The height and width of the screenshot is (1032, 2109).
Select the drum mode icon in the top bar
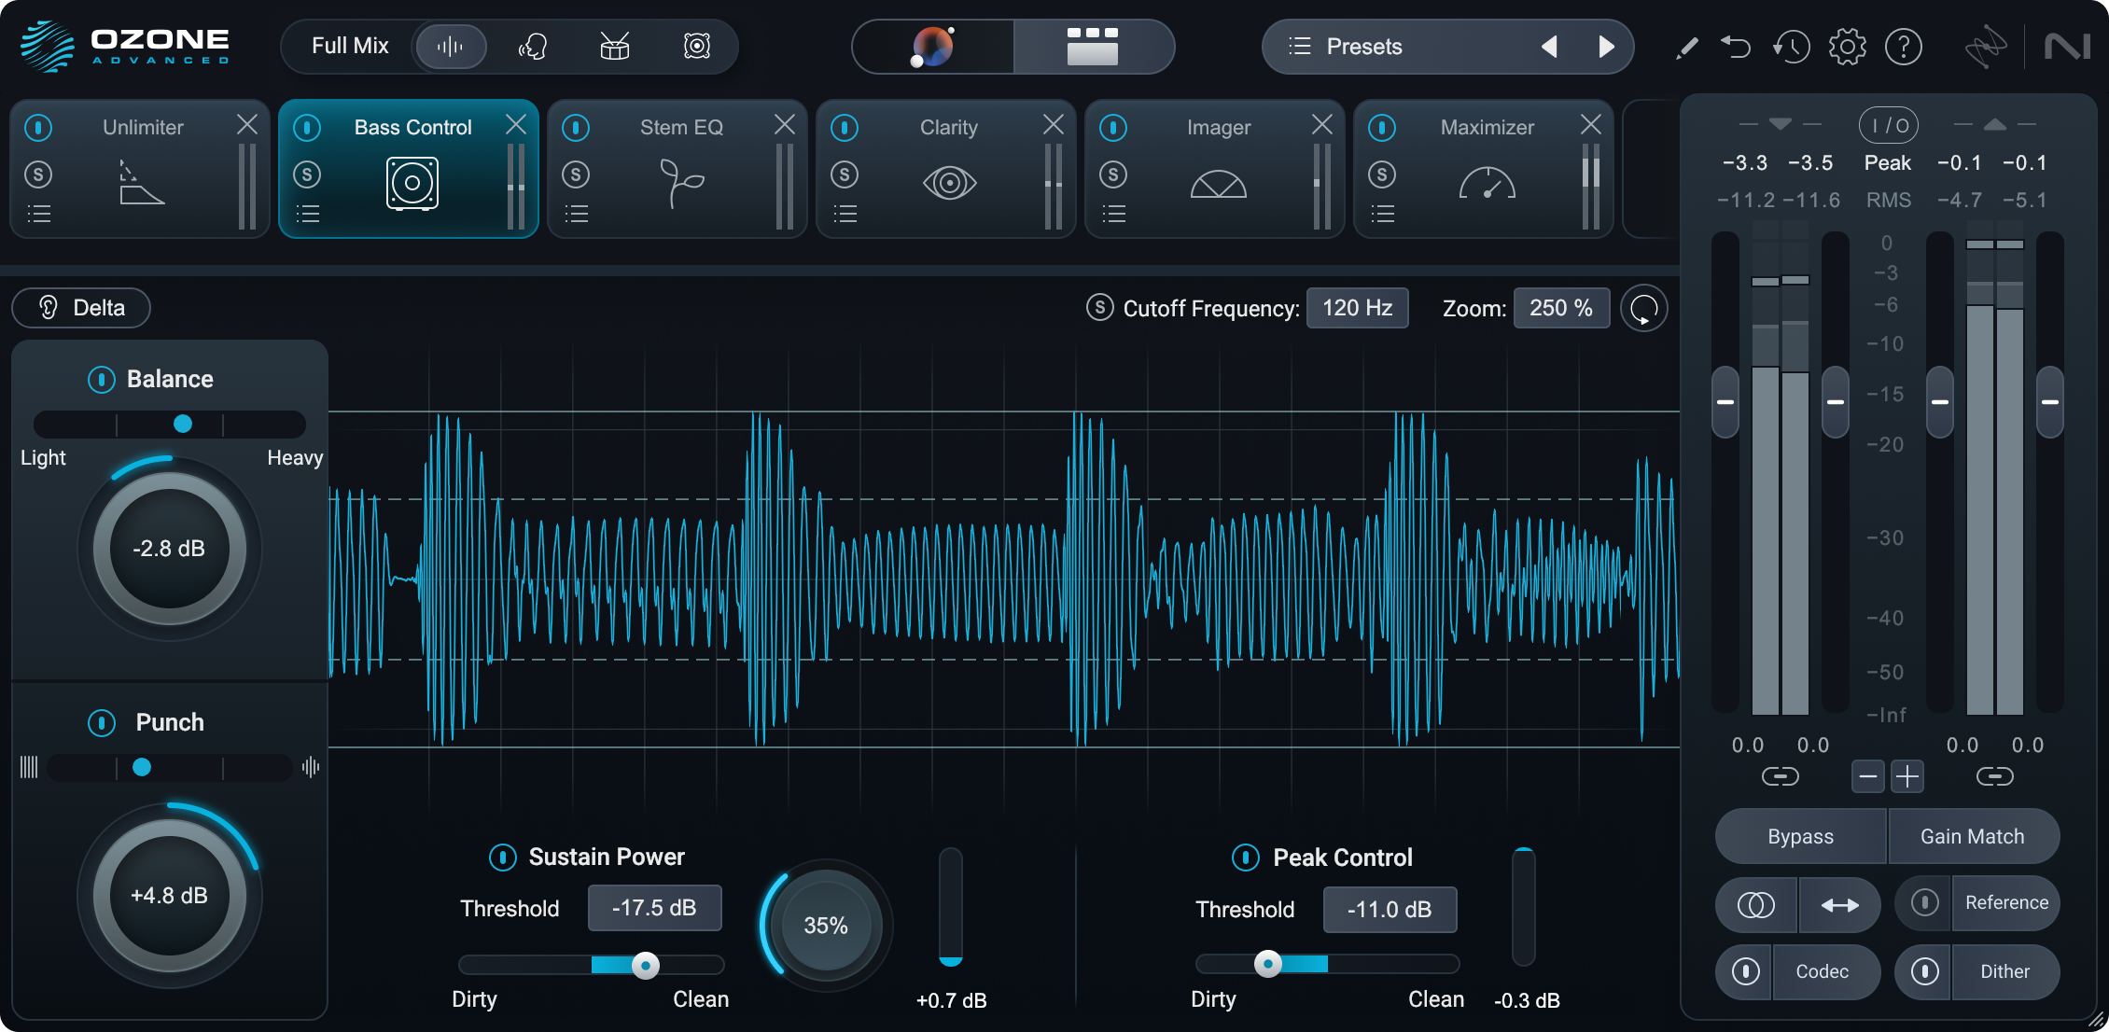point(615,47)
